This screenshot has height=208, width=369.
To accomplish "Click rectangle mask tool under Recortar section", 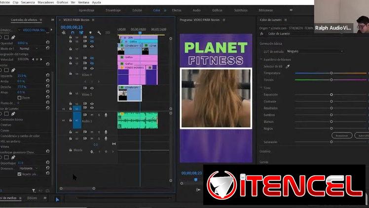I will click(6, 70).
